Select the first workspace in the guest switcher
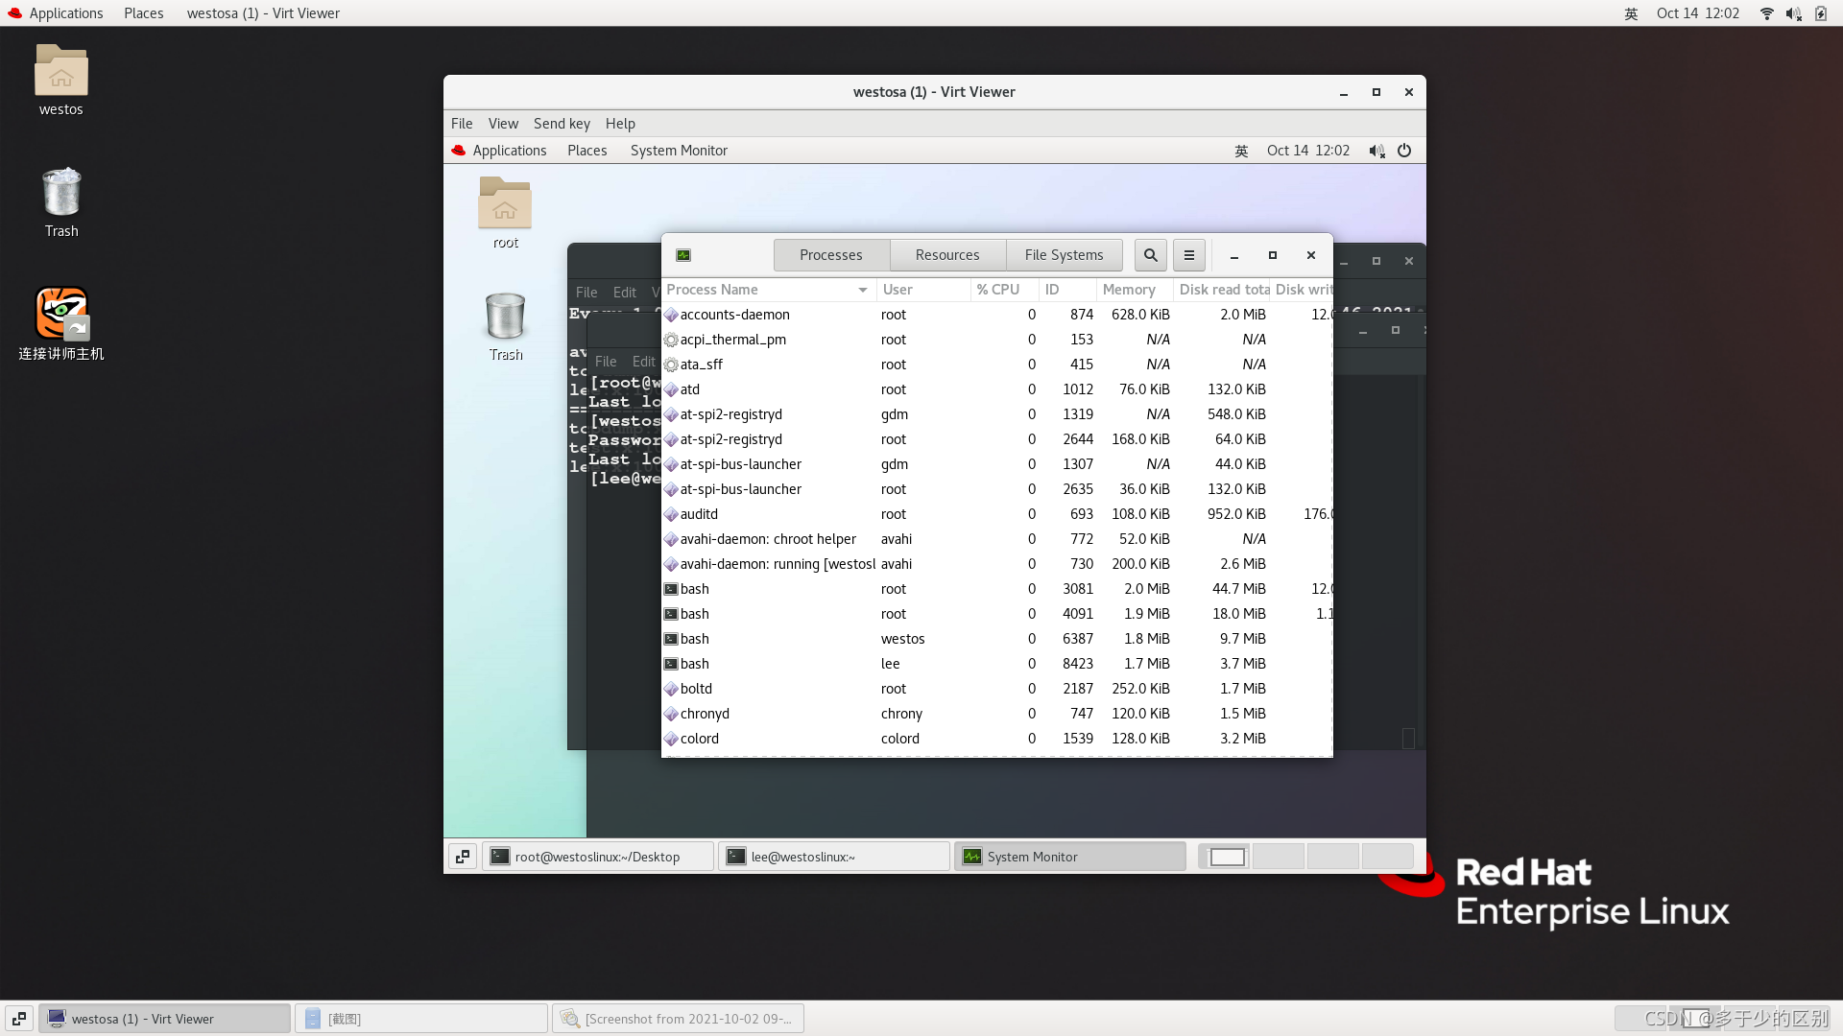Viewport: 1843px width, 1036px height. 1226,857
